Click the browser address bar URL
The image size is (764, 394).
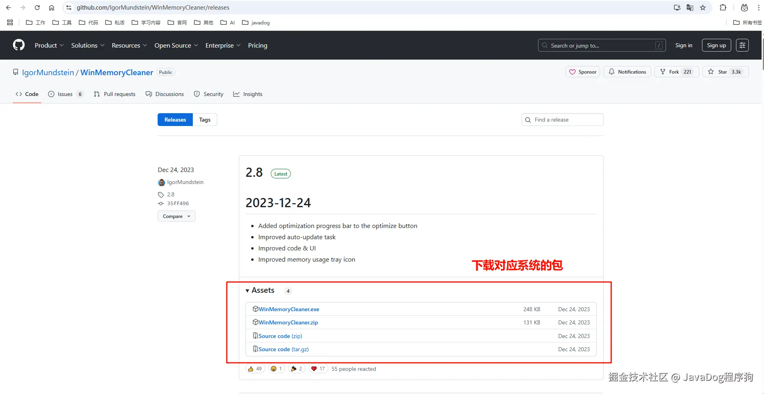click(x=153, y=8)
